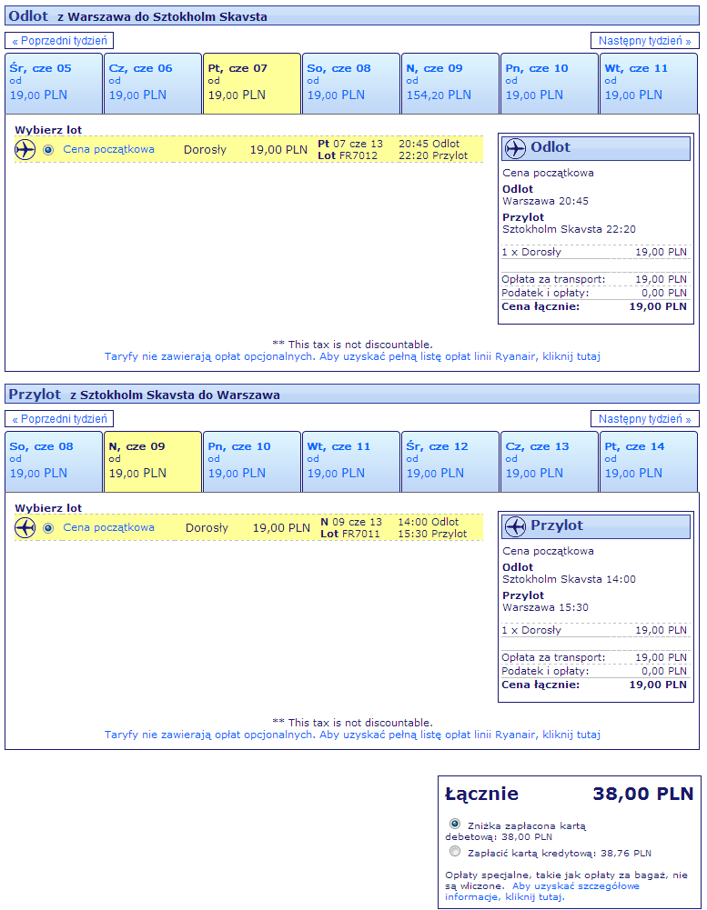Choose credit card payment option 38,76 PLN
The width and height of the screenshot is (707, 910).
tap(455, 852)
